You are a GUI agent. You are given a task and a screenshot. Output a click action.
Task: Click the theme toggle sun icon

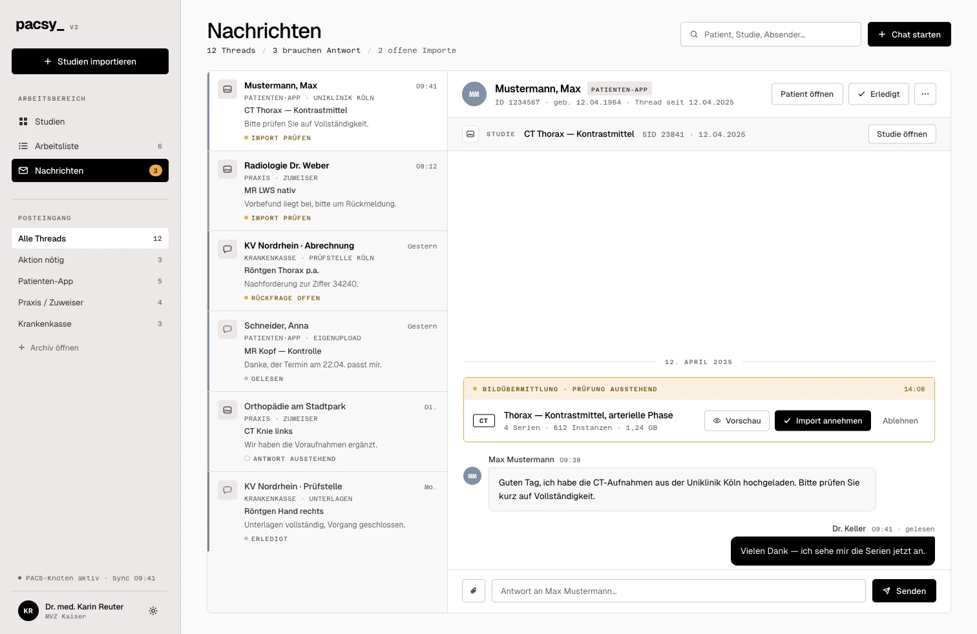tap(153, 611)
